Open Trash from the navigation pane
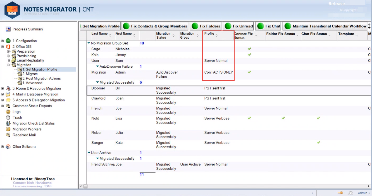Screen dimensions: 372x196 (17, 118)
